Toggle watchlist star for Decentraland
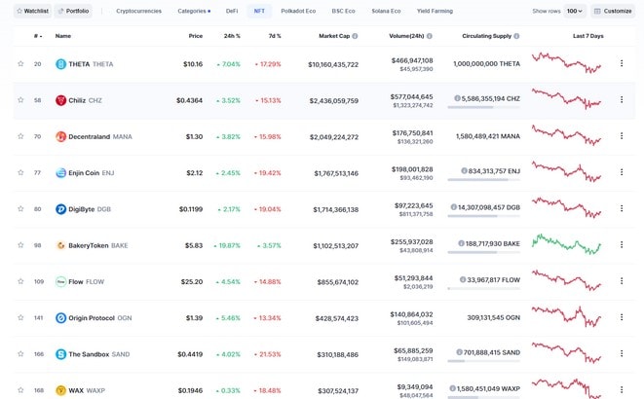Screen dimensions: 644x399 pos(20,136)
